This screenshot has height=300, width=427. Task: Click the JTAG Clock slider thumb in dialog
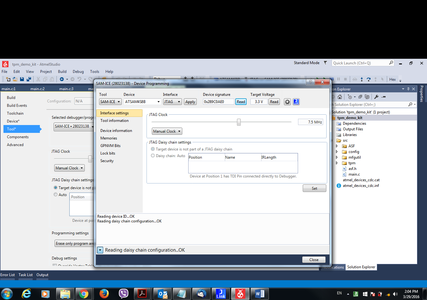[239, 122]
